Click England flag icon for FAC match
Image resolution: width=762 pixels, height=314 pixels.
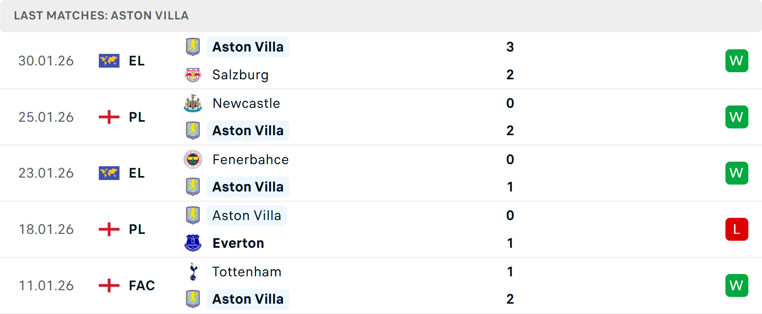click(x=109, y=285)
